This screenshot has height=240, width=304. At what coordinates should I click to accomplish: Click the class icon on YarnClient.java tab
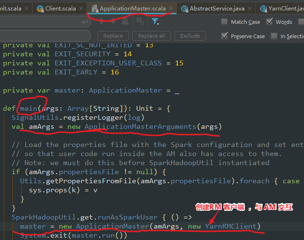(x=263, y=9)
